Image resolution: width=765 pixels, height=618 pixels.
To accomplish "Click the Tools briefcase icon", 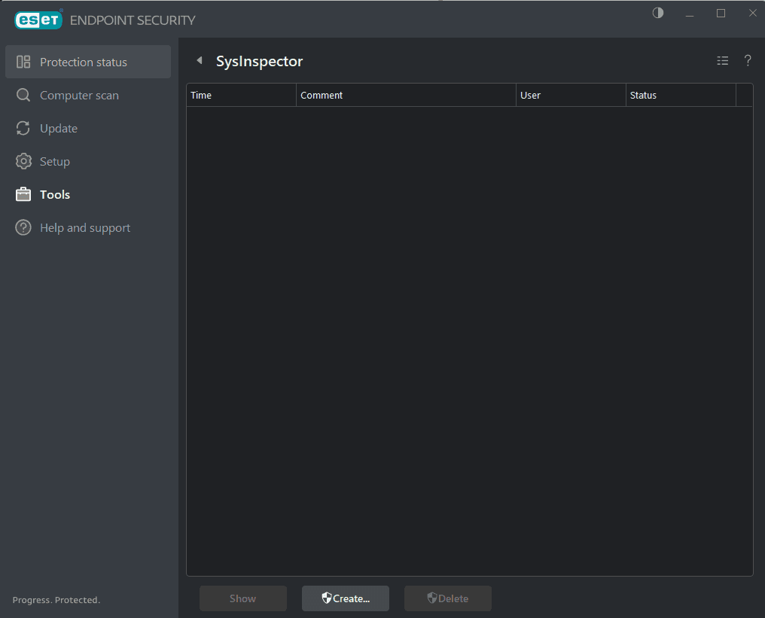I will 23,195.
